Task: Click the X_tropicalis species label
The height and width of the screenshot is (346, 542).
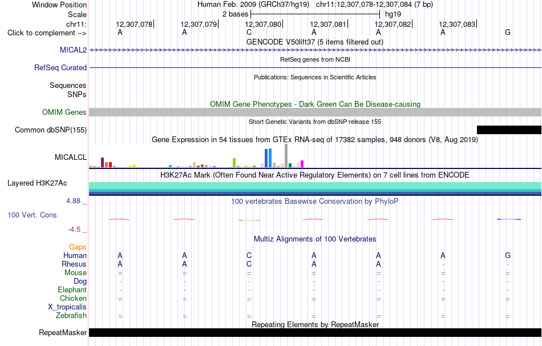Action: tap(67, 307)
